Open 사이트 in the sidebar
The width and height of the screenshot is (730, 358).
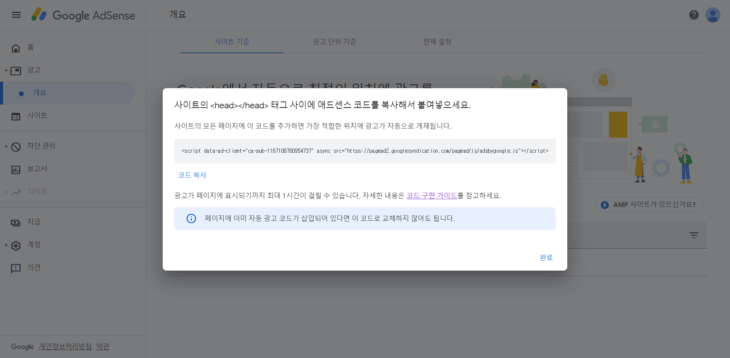click(x=37, y=116)
